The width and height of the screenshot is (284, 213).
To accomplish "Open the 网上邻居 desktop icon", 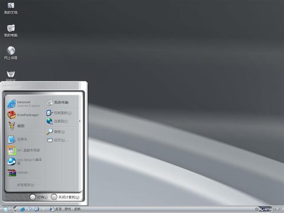I will [x=11, y=53].
